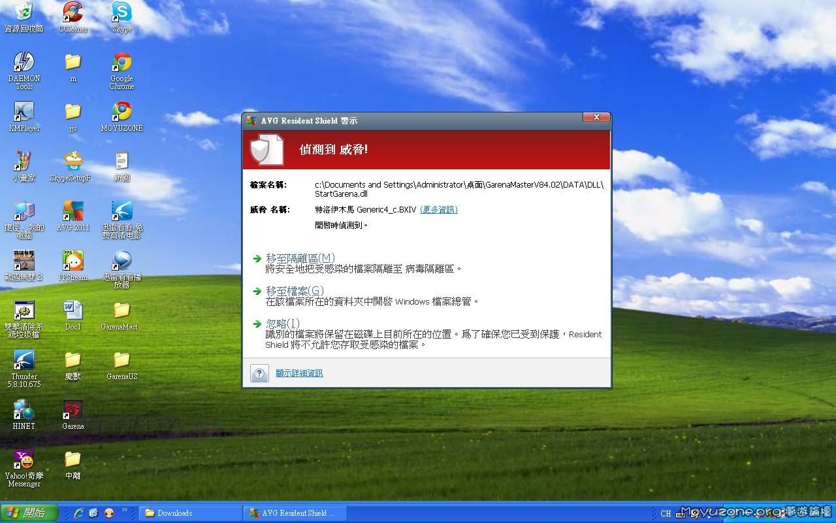Click the orange round-face quick launch icon
Viewport: 836px width, 523px height.
[x=109, y=513]
